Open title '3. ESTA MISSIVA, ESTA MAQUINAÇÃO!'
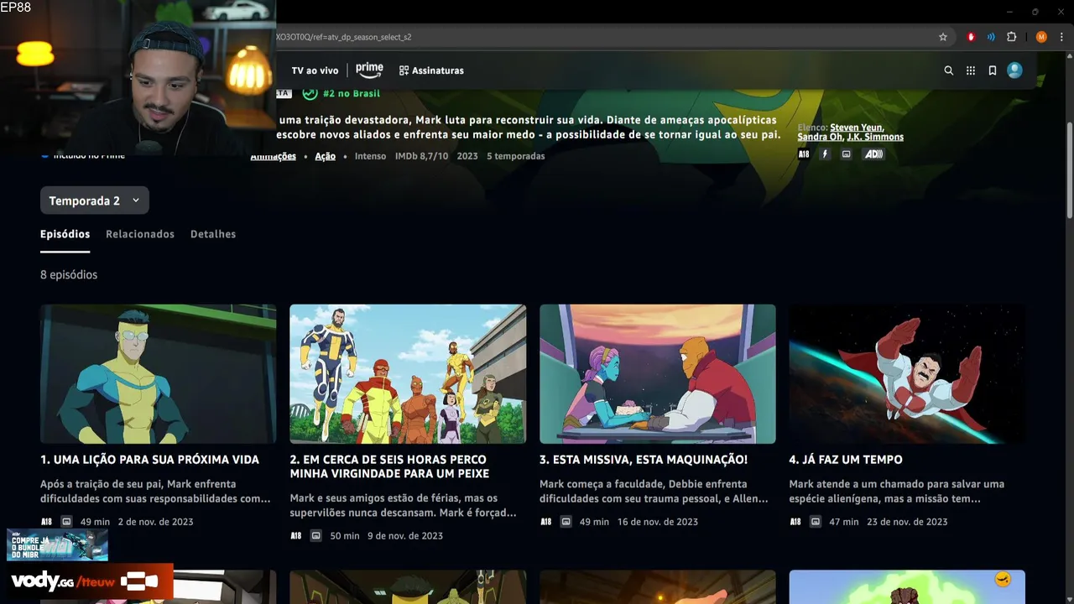Screen dimensions: 1074x604 [644, 460]
